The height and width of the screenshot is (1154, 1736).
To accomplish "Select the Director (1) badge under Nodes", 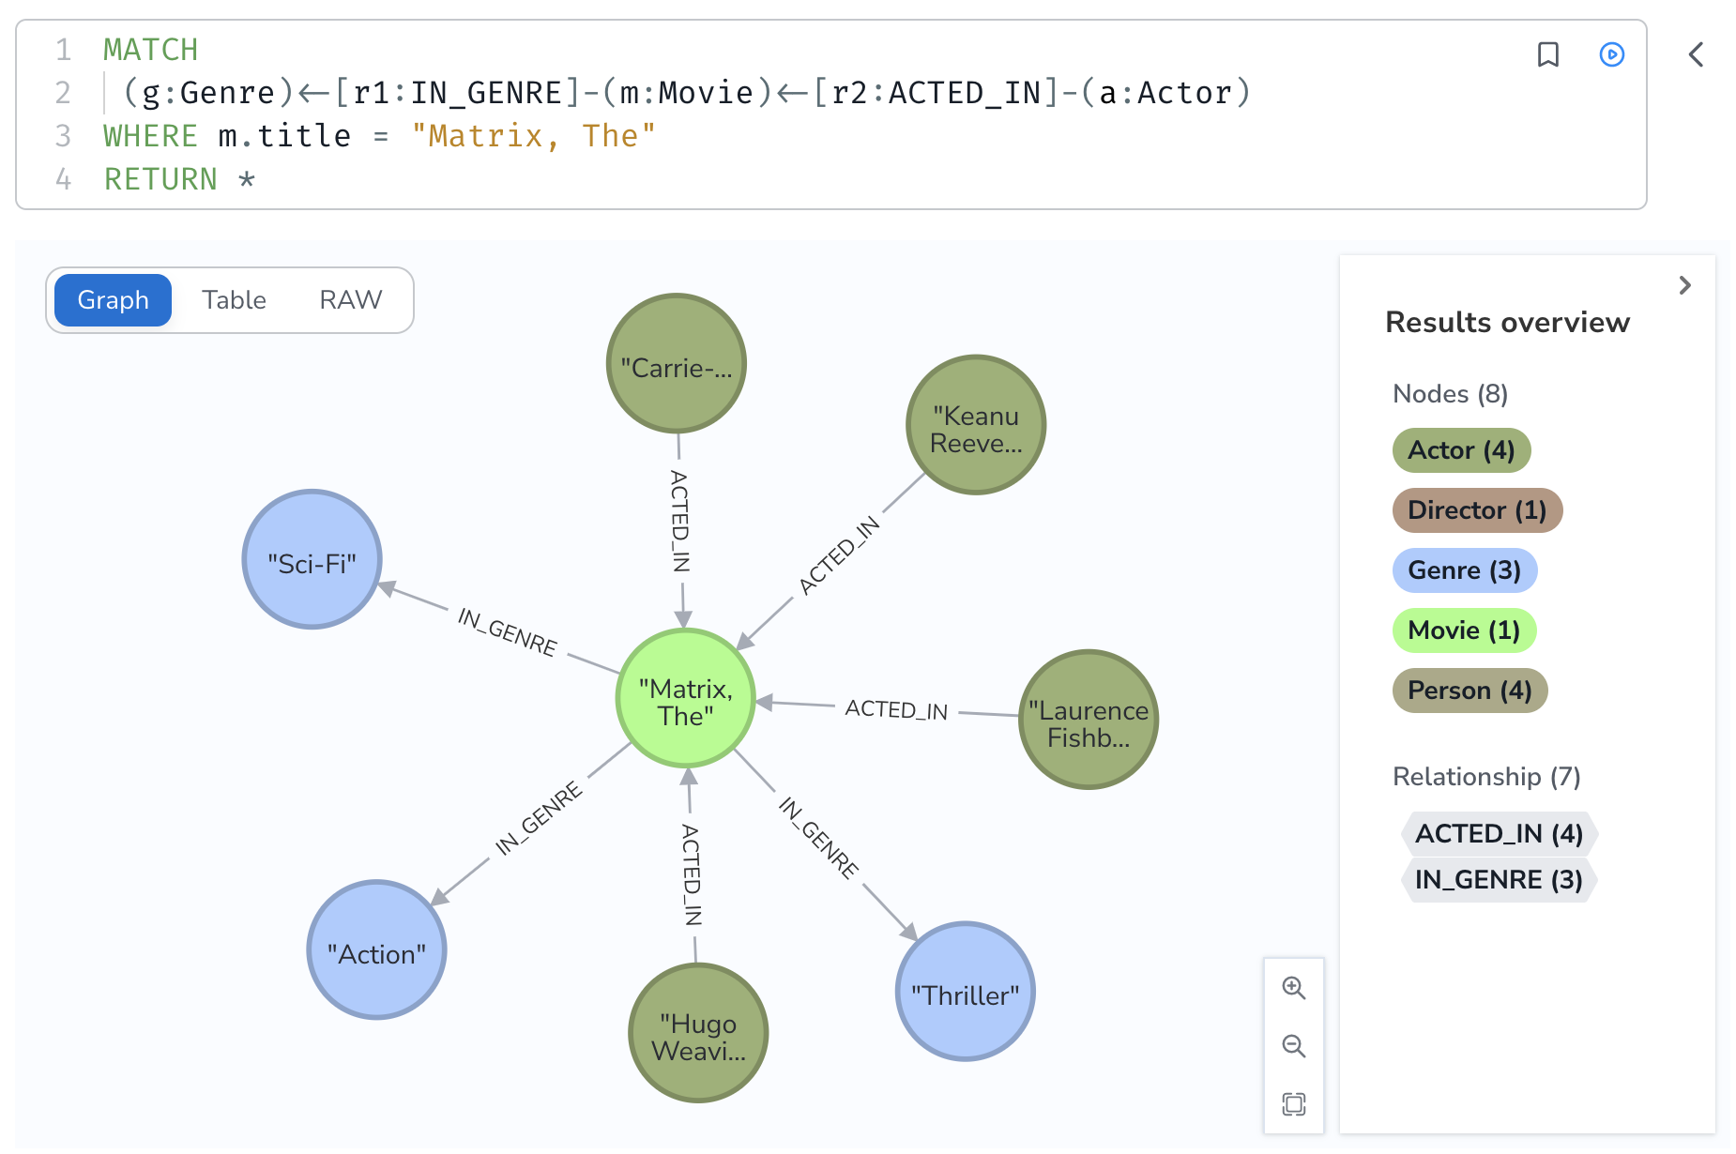I will coord(1476,509).
